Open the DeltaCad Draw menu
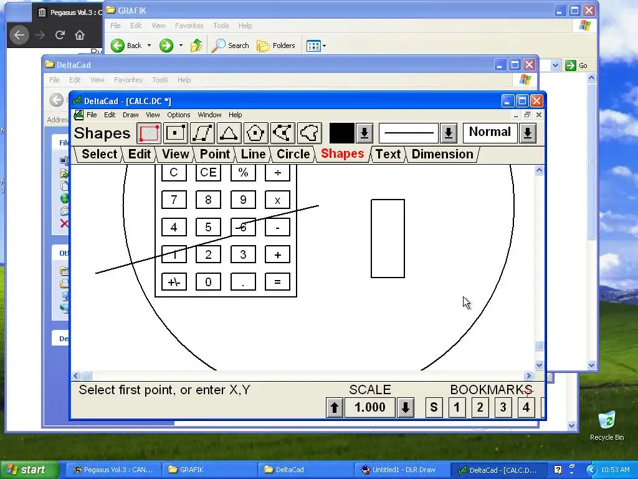Screen dimensions: 638x479 tap(131, 115)
